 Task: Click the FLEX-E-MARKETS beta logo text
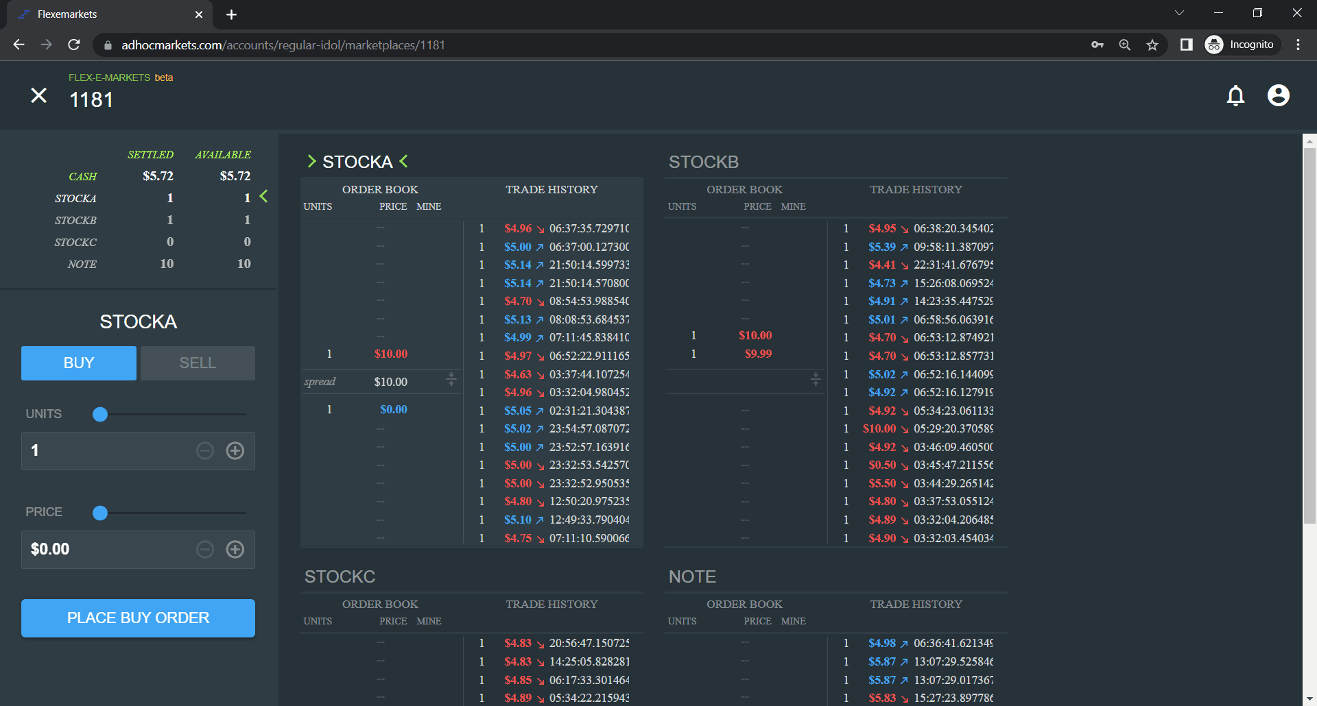(x=121, y=77)
